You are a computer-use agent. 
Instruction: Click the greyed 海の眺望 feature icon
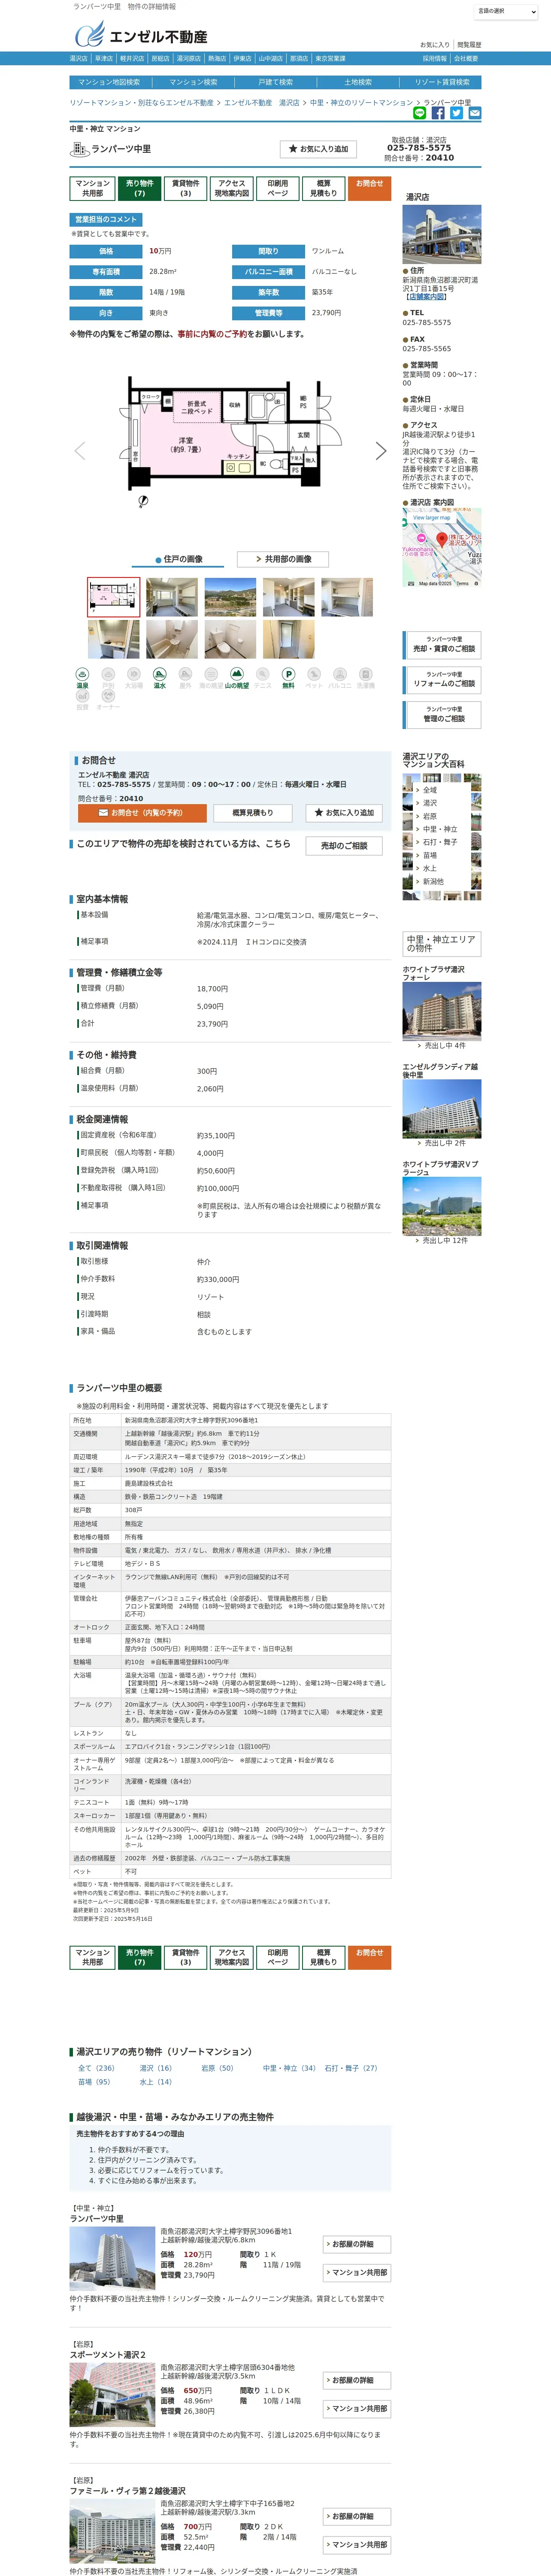211,678
